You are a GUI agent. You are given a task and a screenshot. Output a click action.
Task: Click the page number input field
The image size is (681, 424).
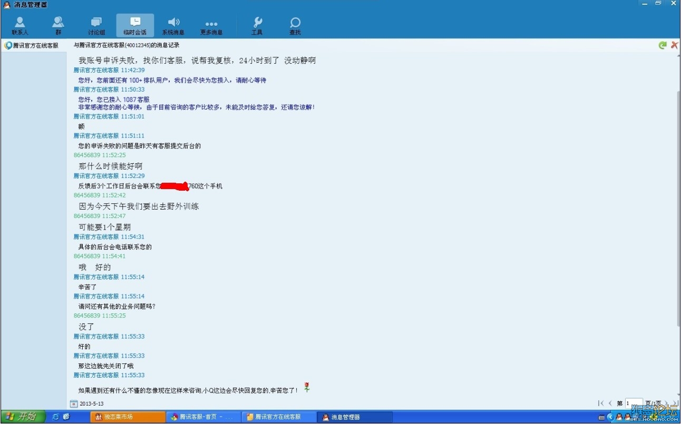click(634, 403)
